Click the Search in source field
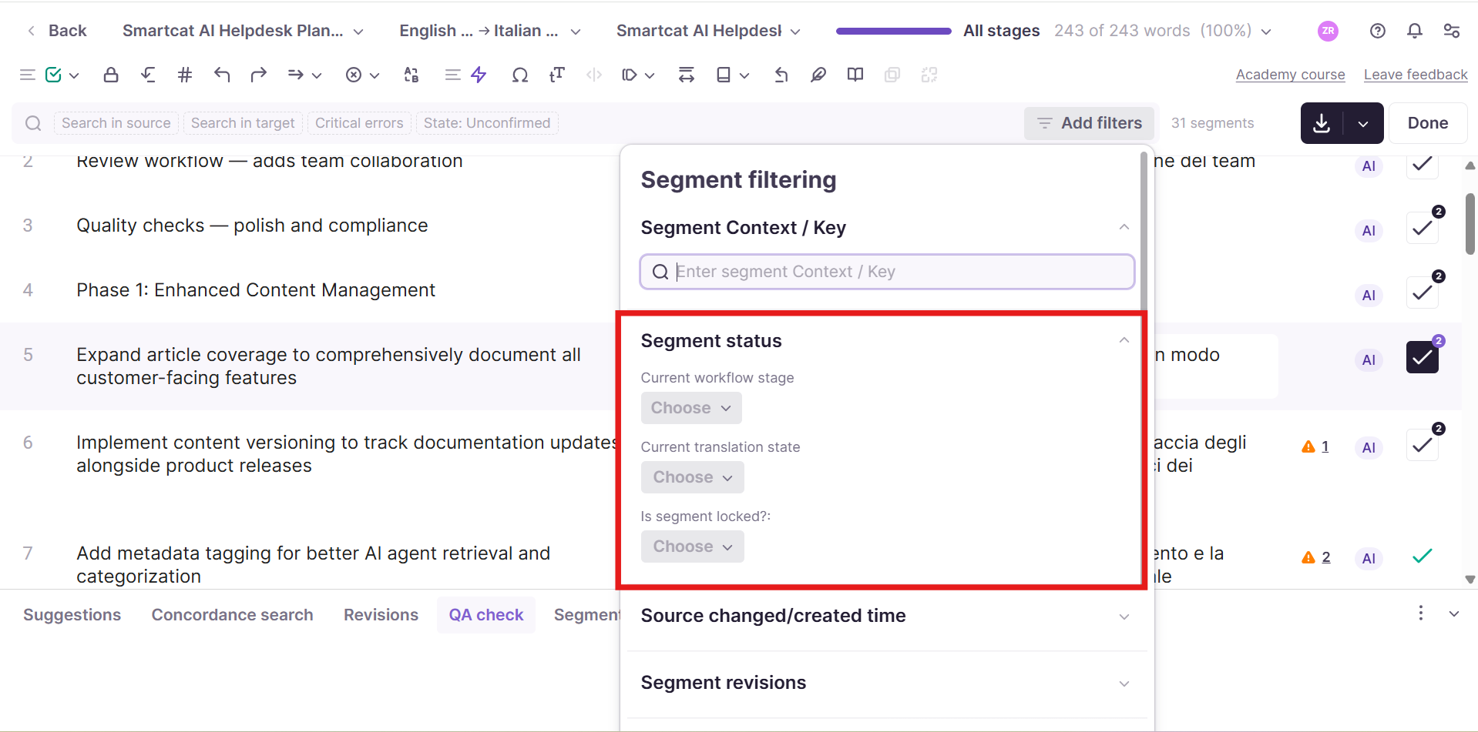1478x732 pixels. click(x=116, y=123)
